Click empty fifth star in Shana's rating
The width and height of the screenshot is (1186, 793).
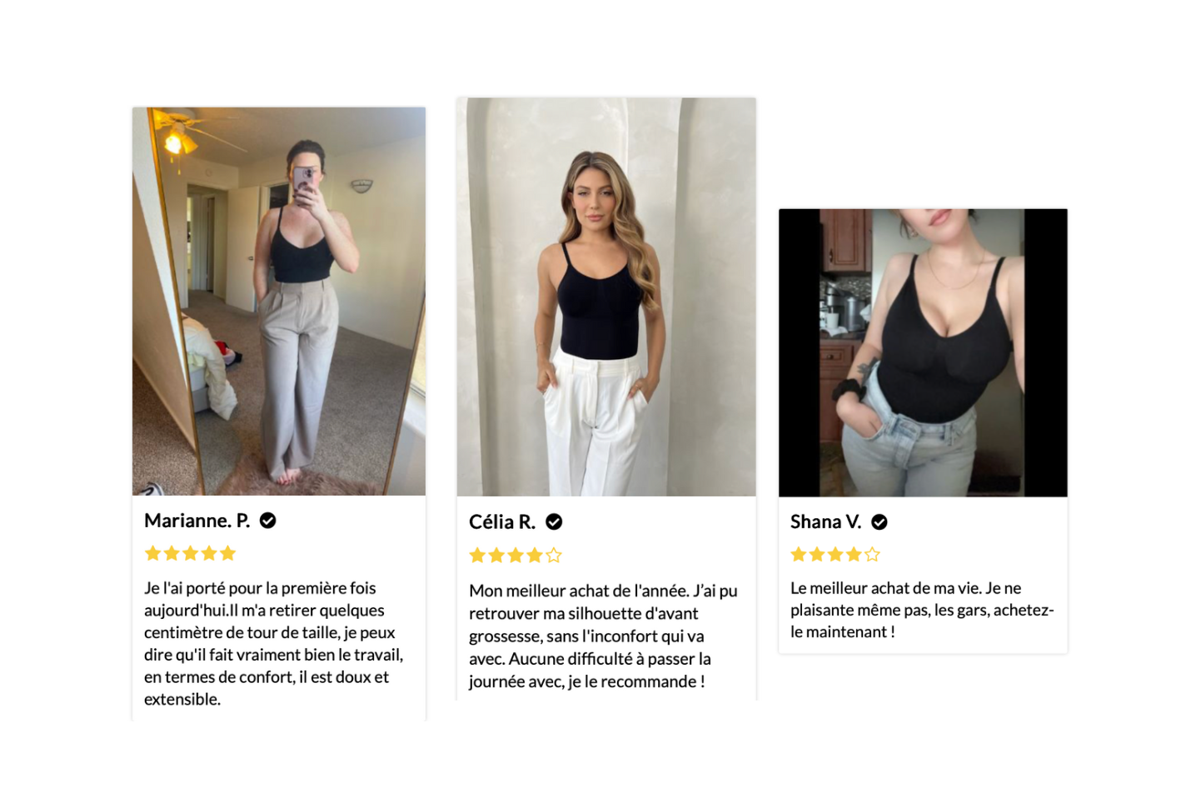tap(872, 555)
